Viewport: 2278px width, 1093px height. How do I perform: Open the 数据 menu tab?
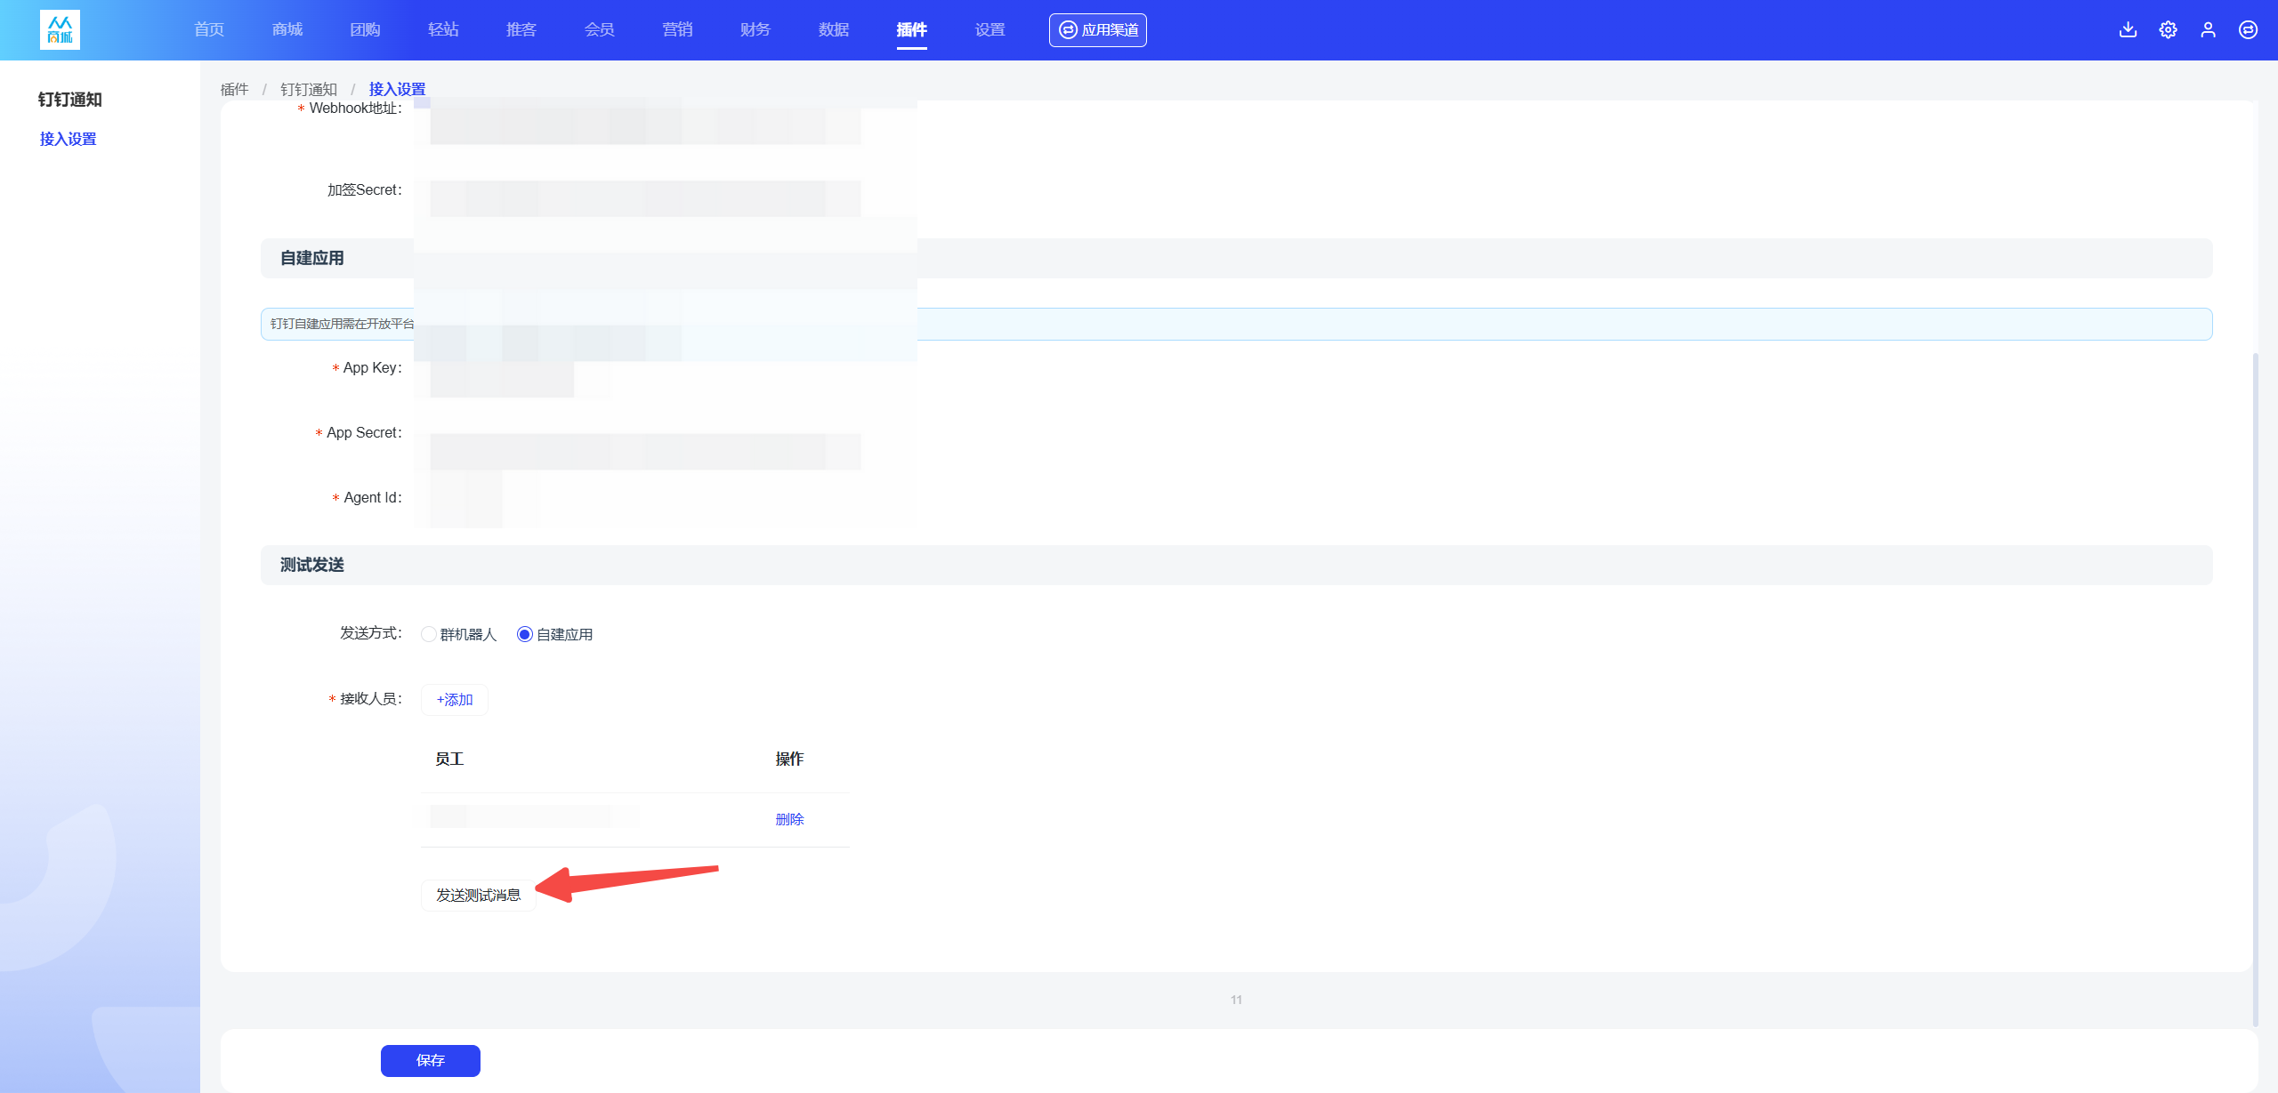(x=834, y=29)
